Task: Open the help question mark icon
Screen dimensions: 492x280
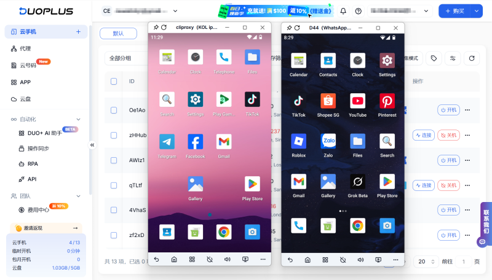Action: click(359, 11)
